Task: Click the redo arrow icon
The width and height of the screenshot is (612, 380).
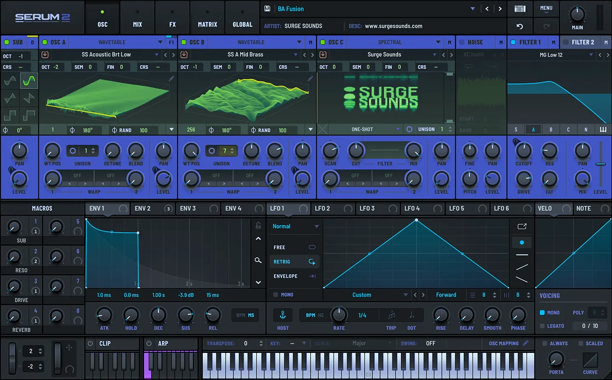Action: (x=547, y=26)
